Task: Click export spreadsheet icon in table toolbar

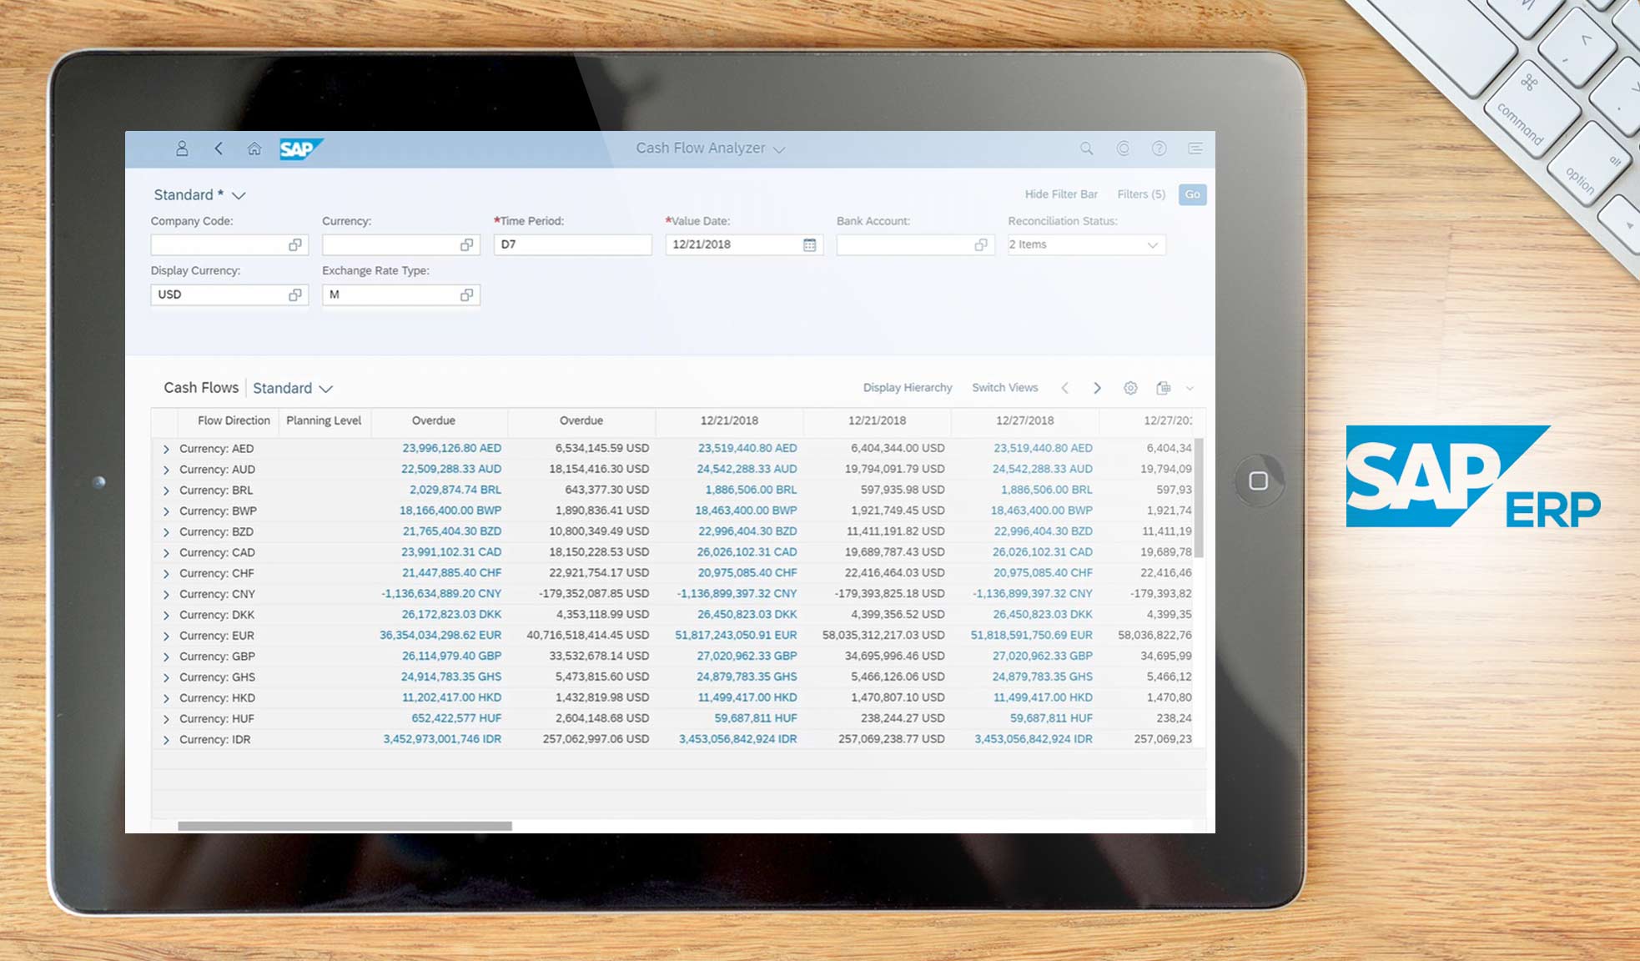Action: (x=1164, y=388)
